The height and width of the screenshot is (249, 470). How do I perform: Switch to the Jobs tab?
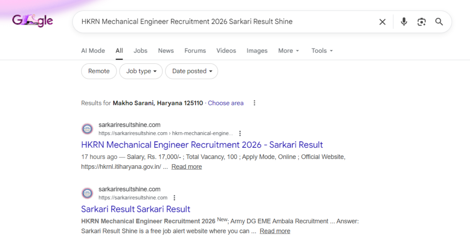[140, 51]
